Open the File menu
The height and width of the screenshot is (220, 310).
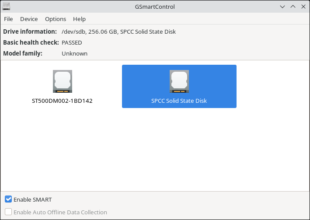[8, 19]
